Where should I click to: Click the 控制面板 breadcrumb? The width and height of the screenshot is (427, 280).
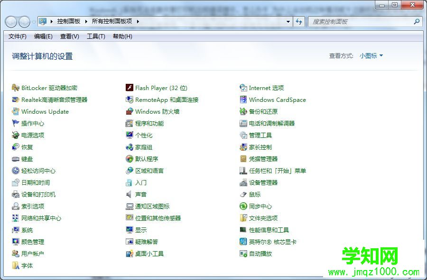pos(69,21)
